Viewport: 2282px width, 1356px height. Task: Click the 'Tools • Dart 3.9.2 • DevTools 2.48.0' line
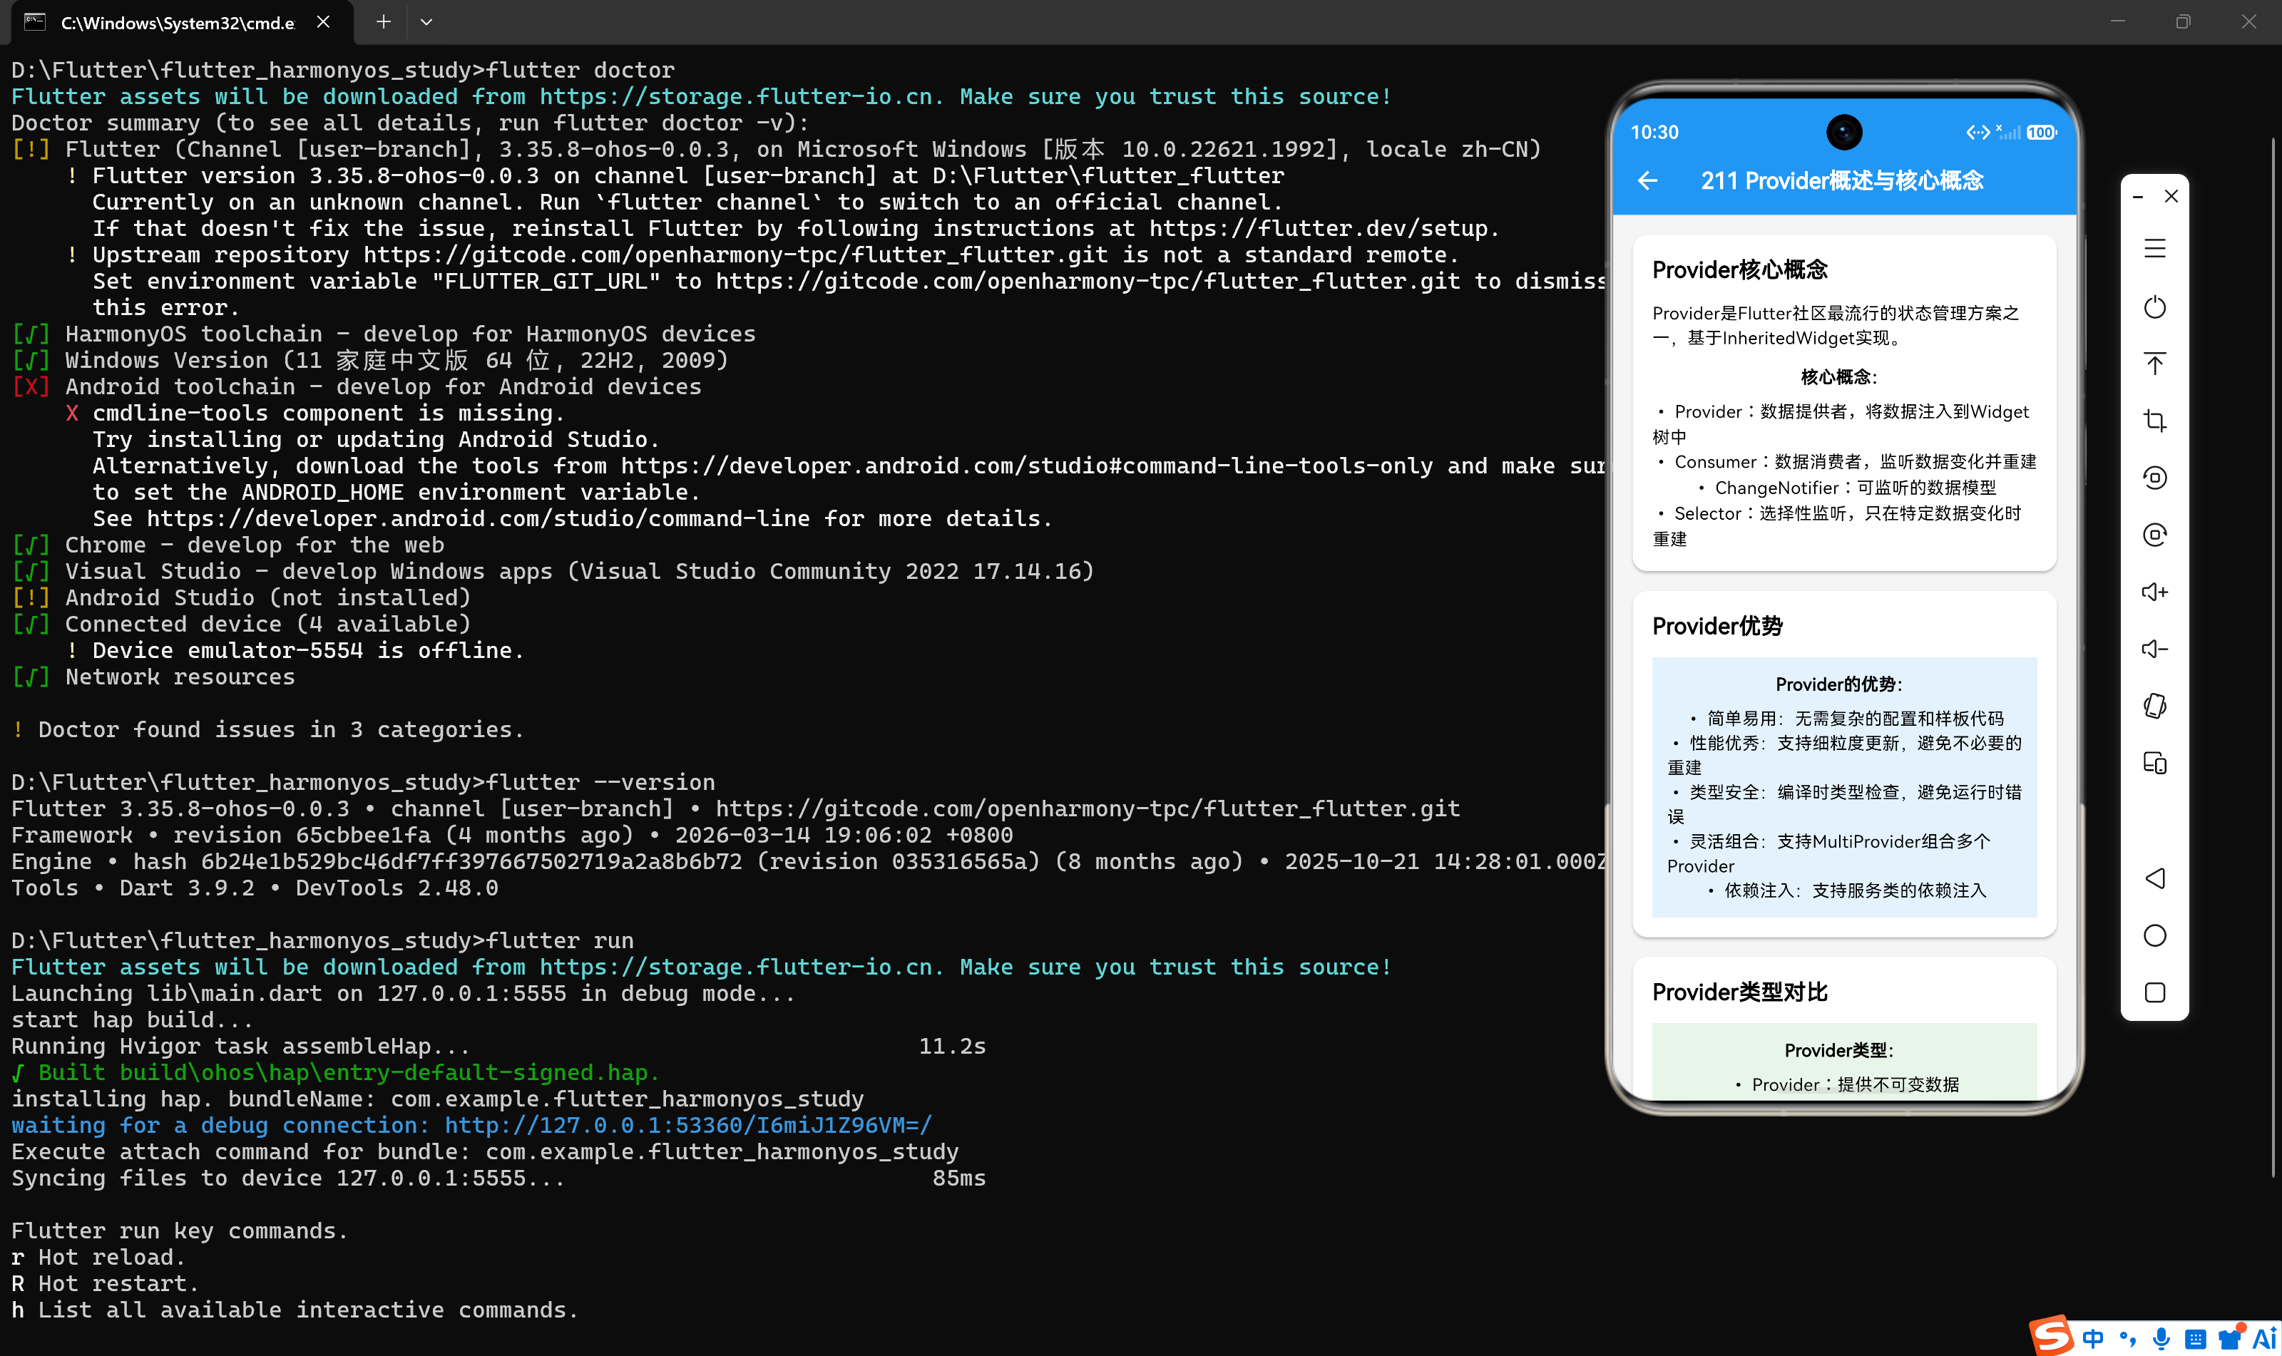(x=255, y=888)
